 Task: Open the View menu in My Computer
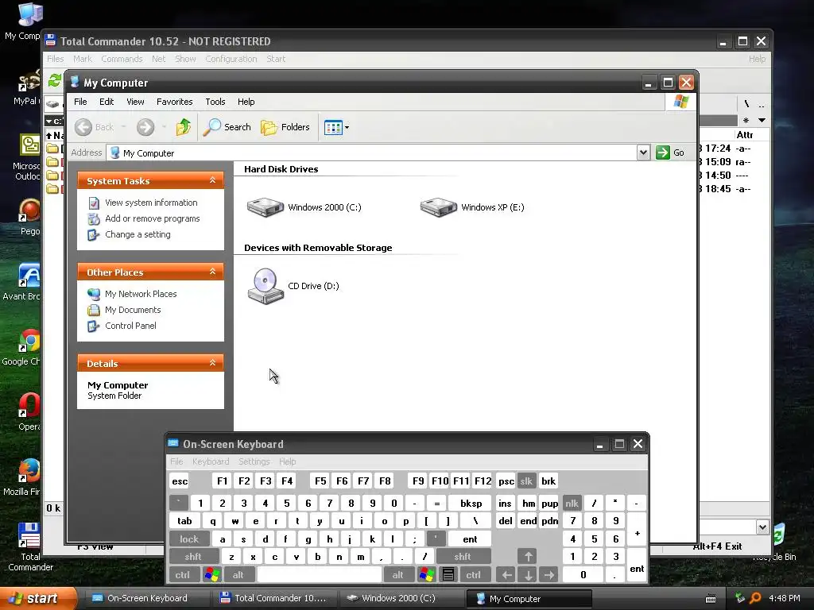135,102
